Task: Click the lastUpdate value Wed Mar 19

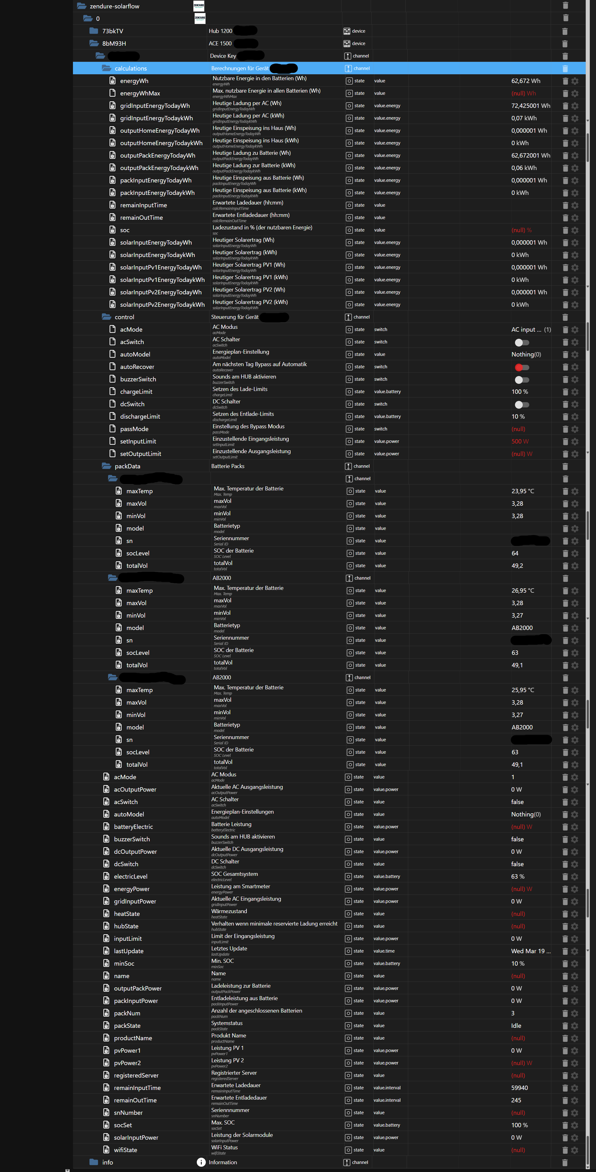Action: 531,951
